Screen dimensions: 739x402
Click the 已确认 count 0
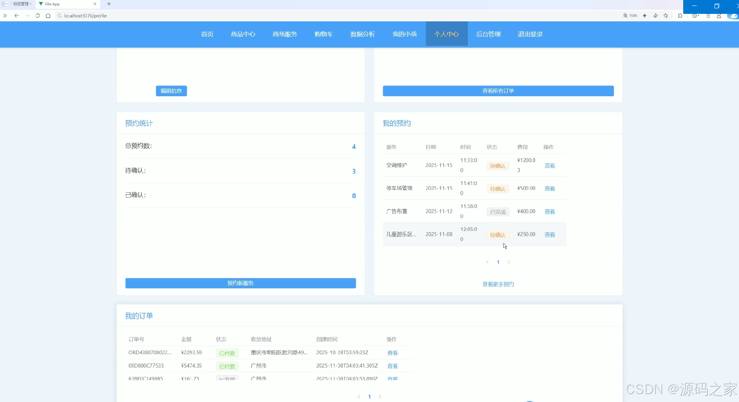[354, 196]
